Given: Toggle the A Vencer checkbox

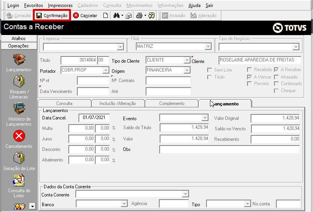Looking at the screenshot, I should [249, 77].
